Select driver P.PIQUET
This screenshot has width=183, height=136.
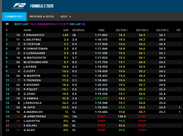[x=30, y=89]
